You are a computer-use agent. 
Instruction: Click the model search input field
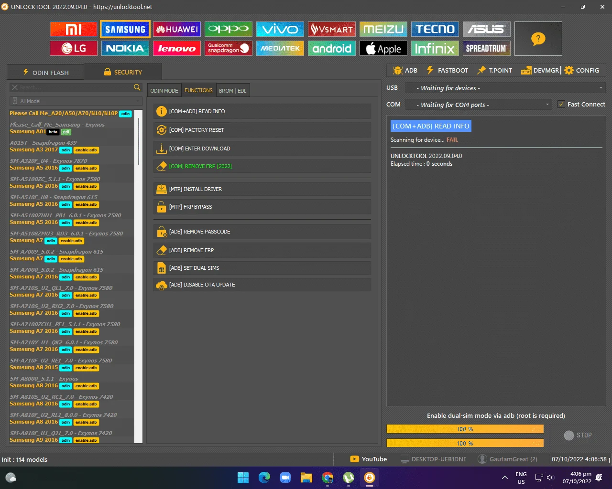[76, 87]
